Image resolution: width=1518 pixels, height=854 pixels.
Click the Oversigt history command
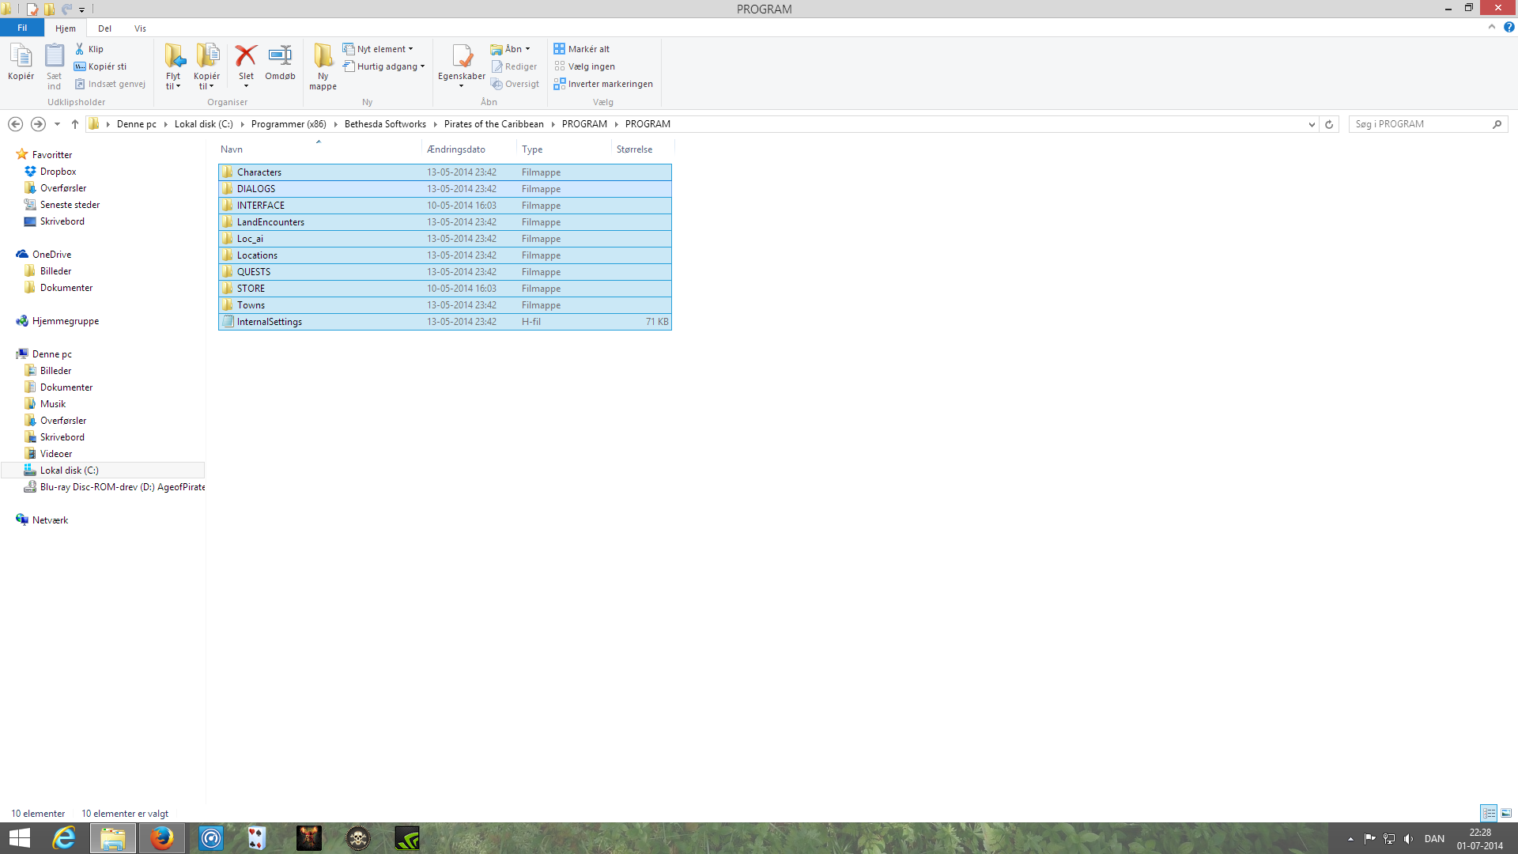click(x=515, y=84)
